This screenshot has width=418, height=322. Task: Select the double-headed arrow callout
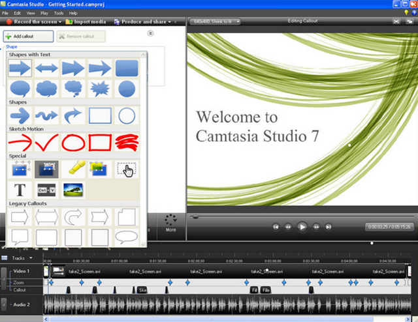pos(46,68)
